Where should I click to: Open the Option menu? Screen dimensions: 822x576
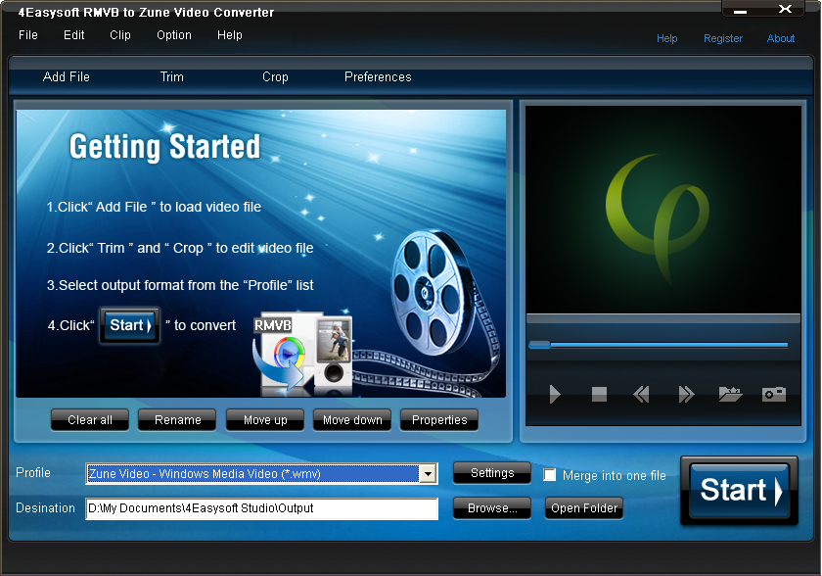[173, 35]
